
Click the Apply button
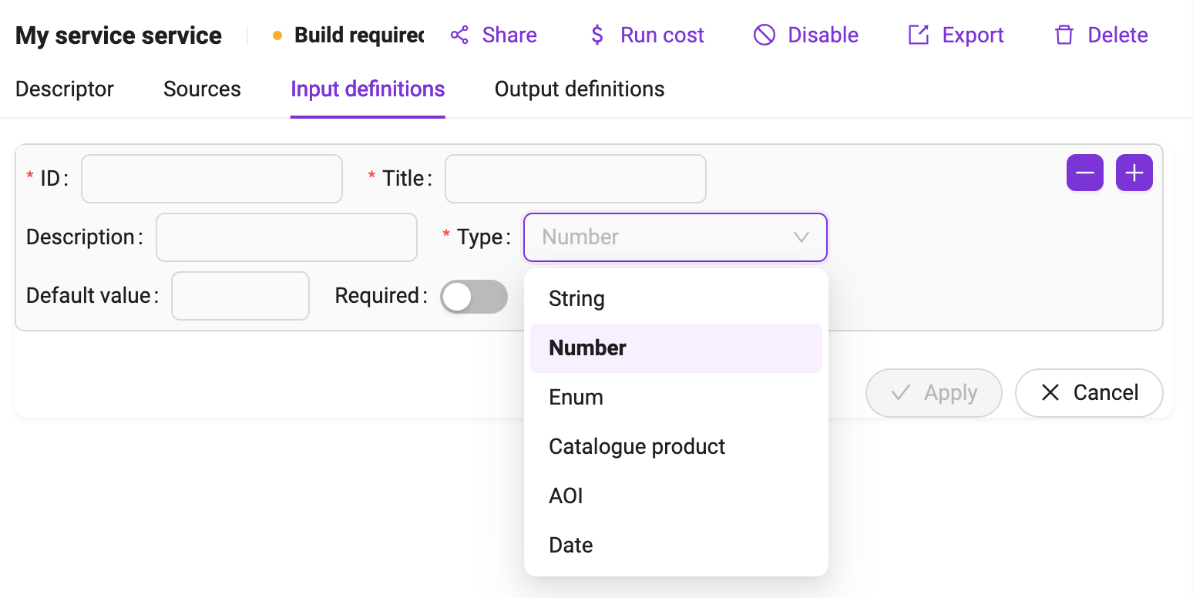(934, 393)
